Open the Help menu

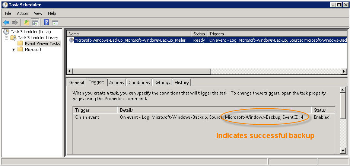[52, 13]
